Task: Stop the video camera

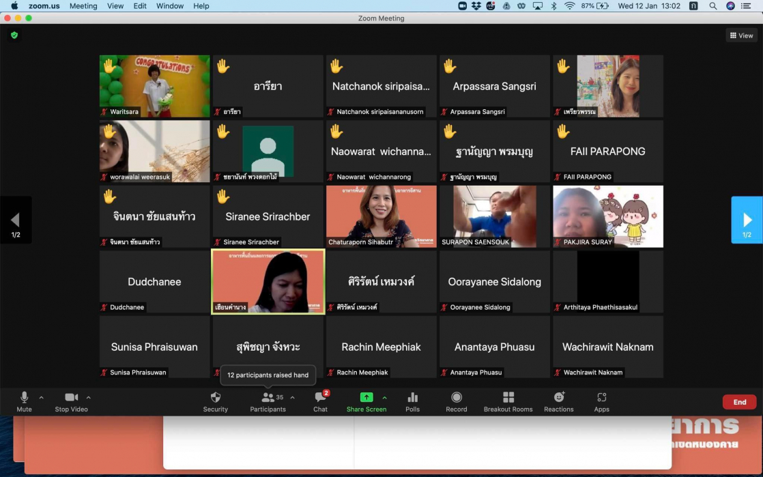Action: (71, 398)
